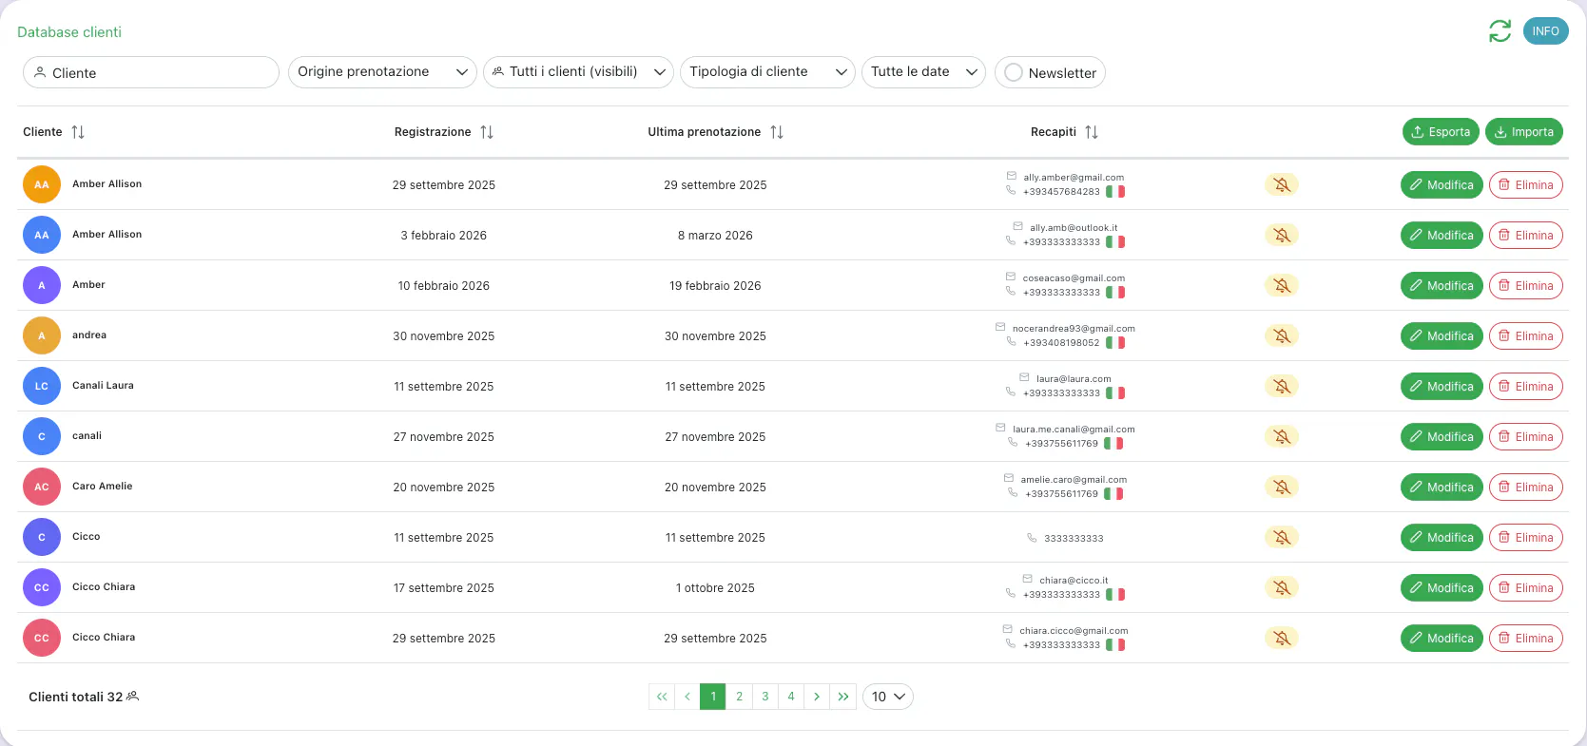Click Elimina for chiara.cicco@gmail.com
The height and width of the screenshot is (746, 1587).
click(x=1526, y=638)
